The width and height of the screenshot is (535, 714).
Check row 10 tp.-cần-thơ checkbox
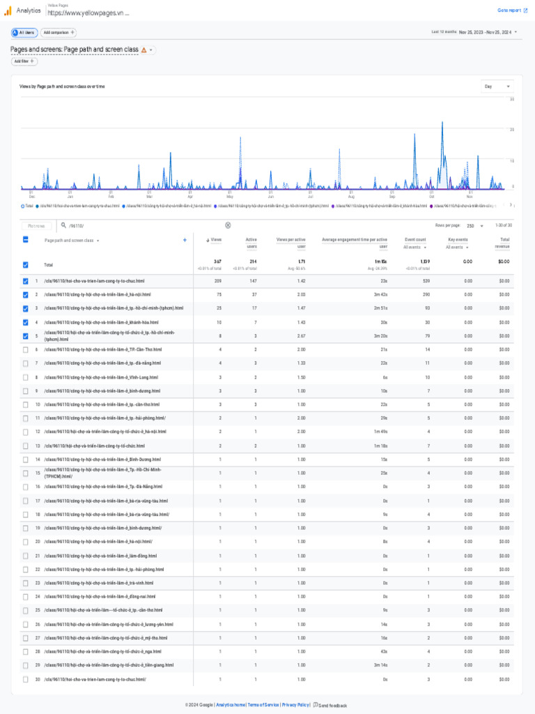[x=26, y=404]
